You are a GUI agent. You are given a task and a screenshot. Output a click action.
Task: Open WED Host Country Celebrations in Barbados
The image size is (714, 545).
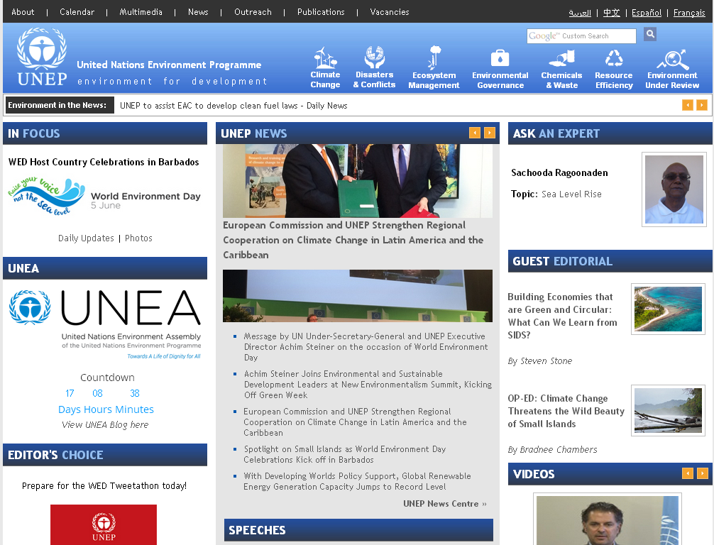[104, 162]
